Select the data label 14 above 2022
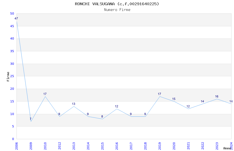This screenshot has height=151, width=234. click(203, 101)
